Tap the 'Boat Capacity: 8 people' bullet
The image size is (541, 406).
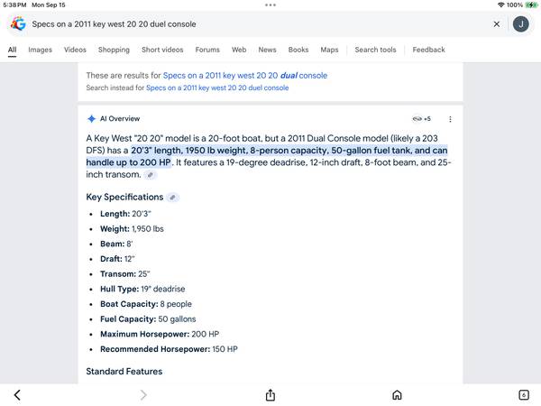pos(146,304)
